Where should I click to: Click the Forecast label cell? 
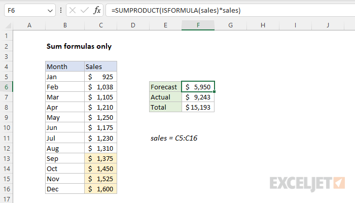coord(165,87)
